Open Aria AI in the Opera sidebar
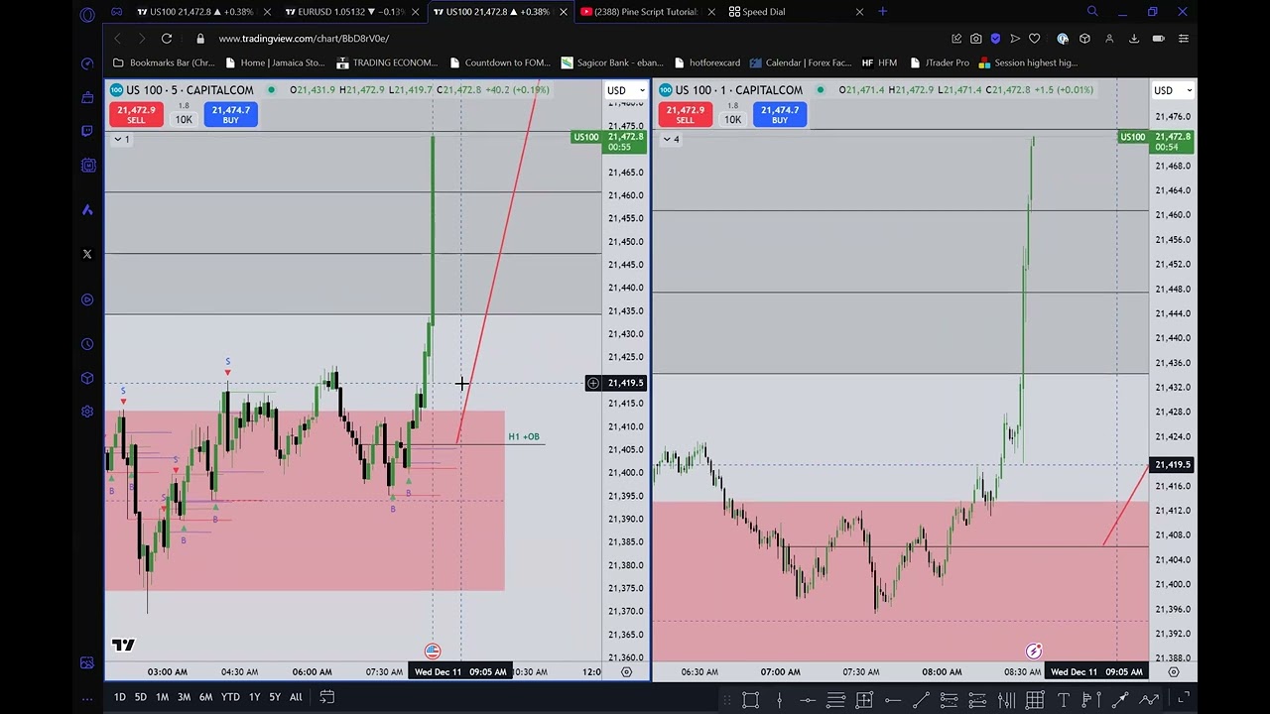This screenshot has height=714, width=1270. [87, 210]
